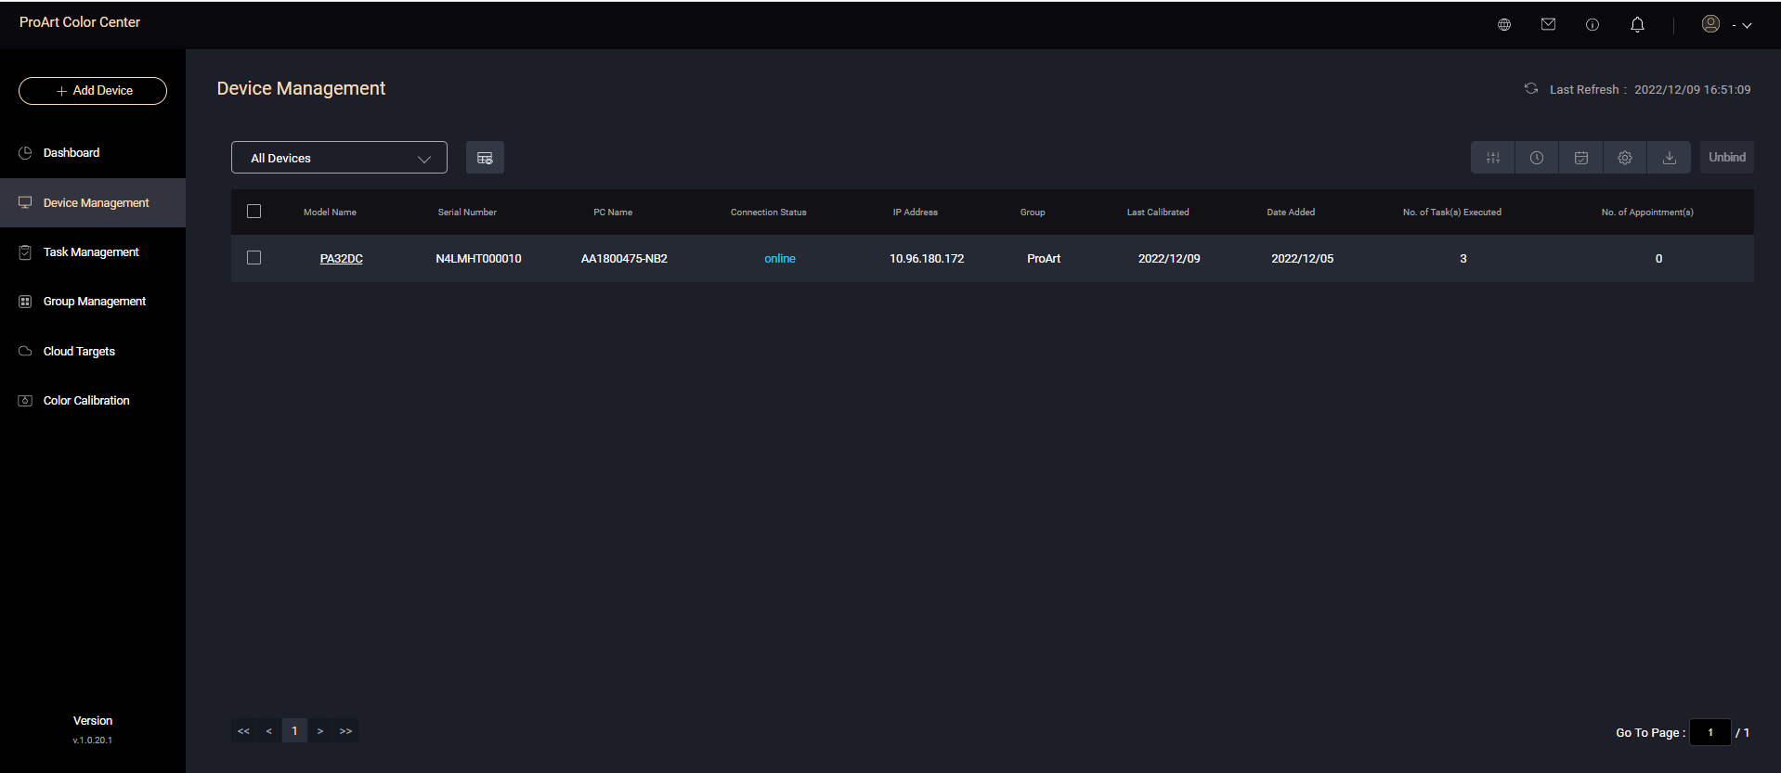Expand the account menu chevron
Screen dimensions: 1781x773
(1747, 26)
